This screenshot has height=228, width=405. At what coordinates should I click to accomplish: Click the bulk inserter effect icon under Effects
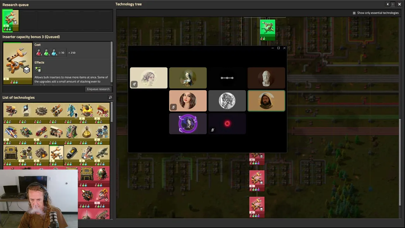(38, 69)
